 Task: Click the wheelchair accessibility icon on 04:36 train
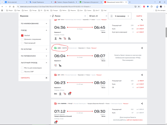pos(69,38)
